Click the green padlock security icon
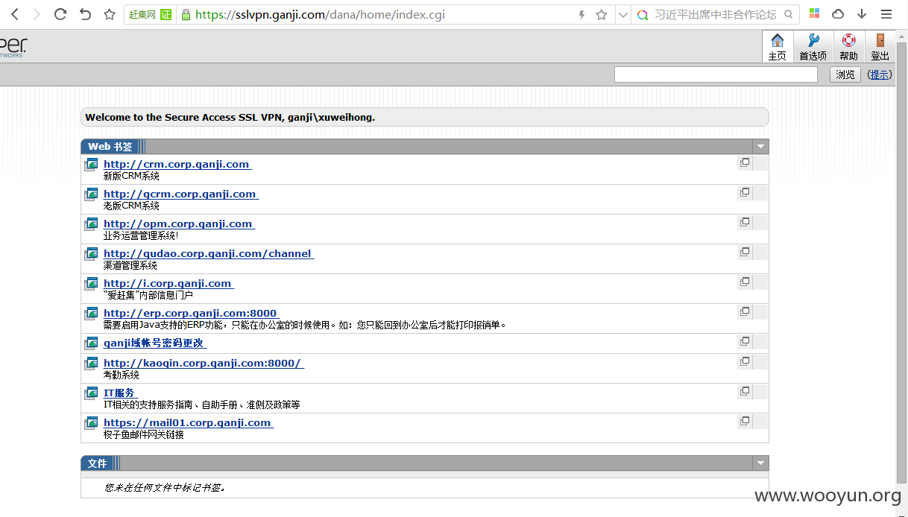The width and height of the screenshot is (908, 517). pyautogui.click(x=186, y=14)
